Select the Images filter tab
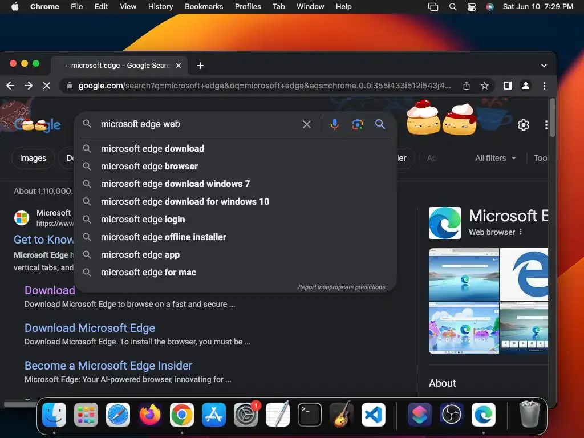 [x=33, y=158]
